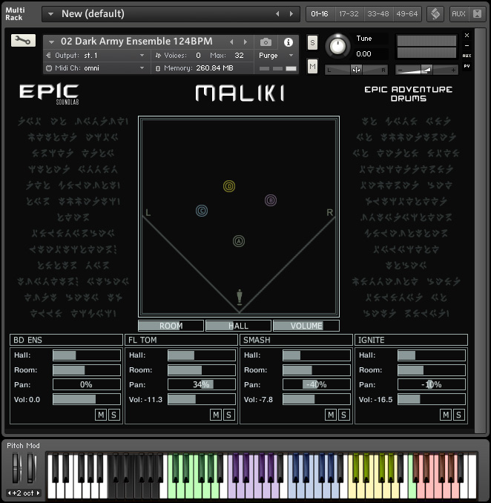Shift keyboard octave down arrow
The height and width of the screenshot is (503, 491).
coord(10,493)
